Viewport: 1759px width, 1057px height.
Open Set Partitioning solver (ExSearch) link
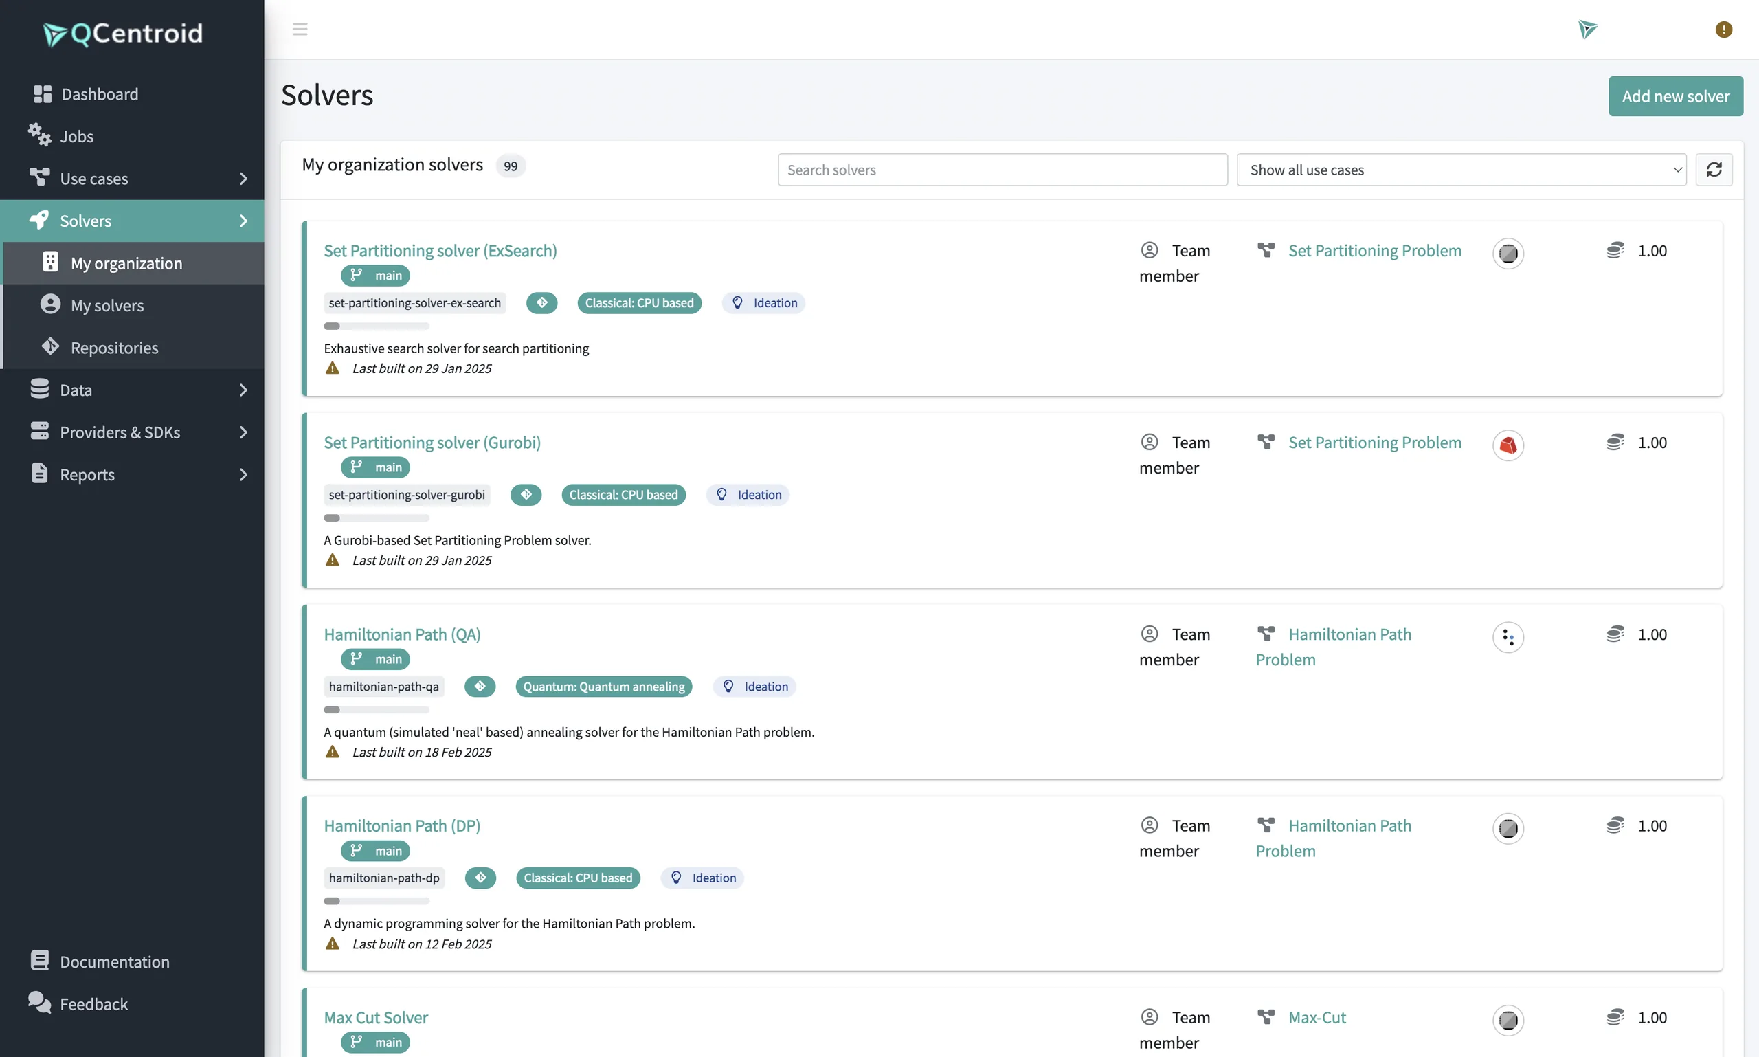(x=440, y=251)
